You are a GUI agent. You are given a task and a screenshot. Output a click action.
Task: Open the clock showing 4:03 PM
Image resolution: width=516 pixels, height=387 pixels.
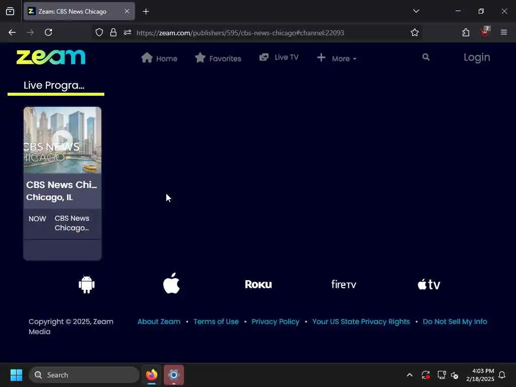(x=480, y=375)
